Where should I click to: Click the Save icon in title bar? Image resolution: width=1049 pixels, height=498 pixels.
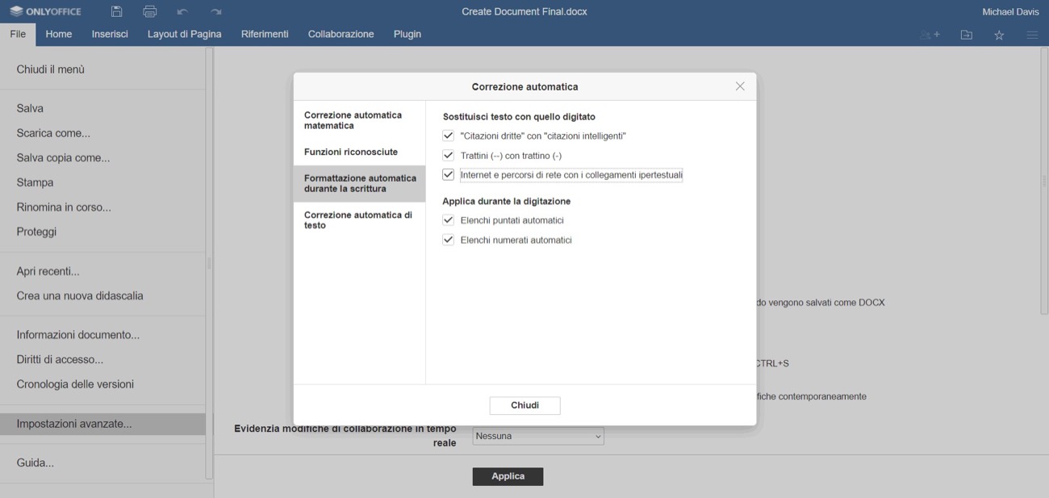tap(117, 11)
